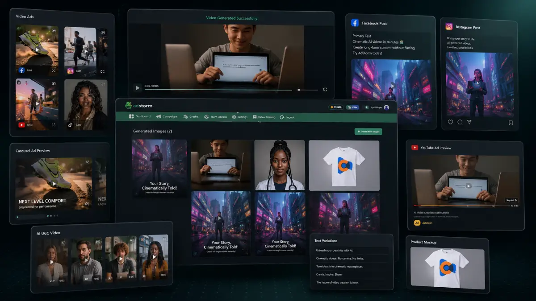Like the Instagram post with heart icon
Screen dimensions: 536x301
coord(450,122)
